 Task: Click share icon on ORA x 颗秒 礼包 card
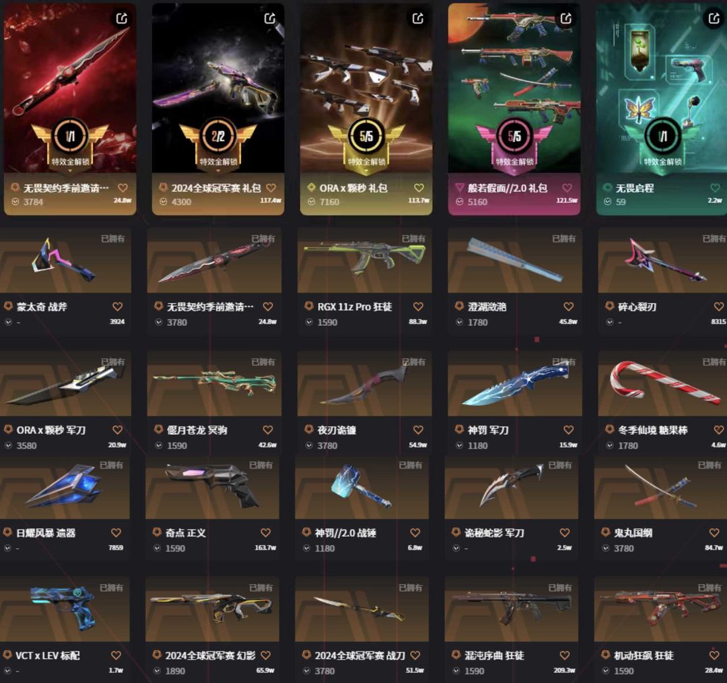click(418, 18)
